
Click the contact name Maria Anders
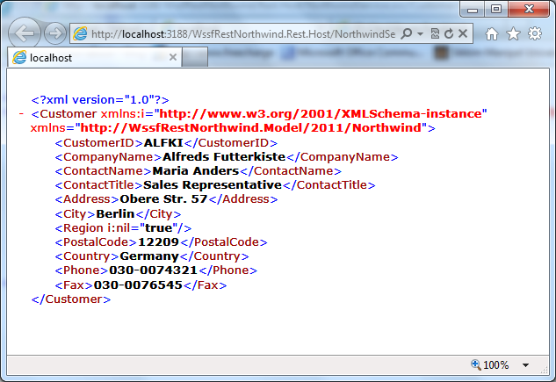coord(196,171)
